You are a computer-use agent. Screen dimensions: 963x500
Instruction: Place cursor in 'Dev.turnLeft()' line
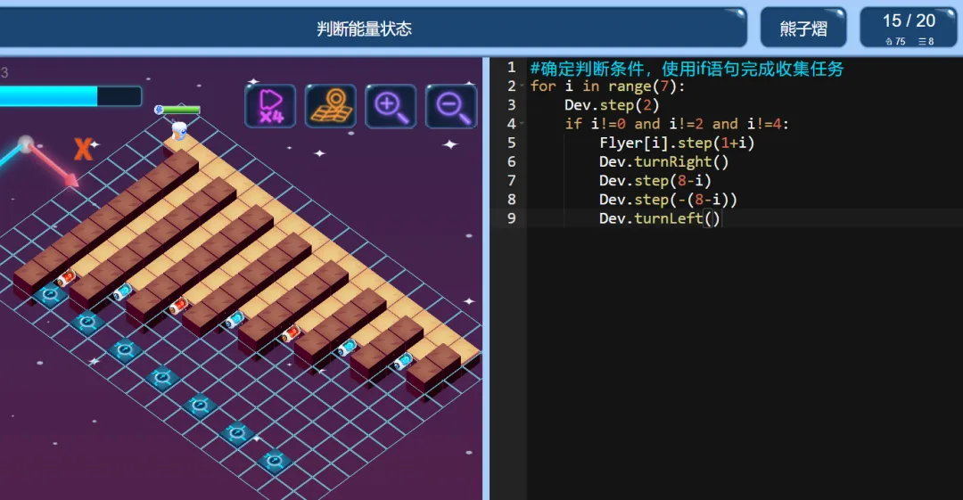pyautogui.click(x=660, y=218)
